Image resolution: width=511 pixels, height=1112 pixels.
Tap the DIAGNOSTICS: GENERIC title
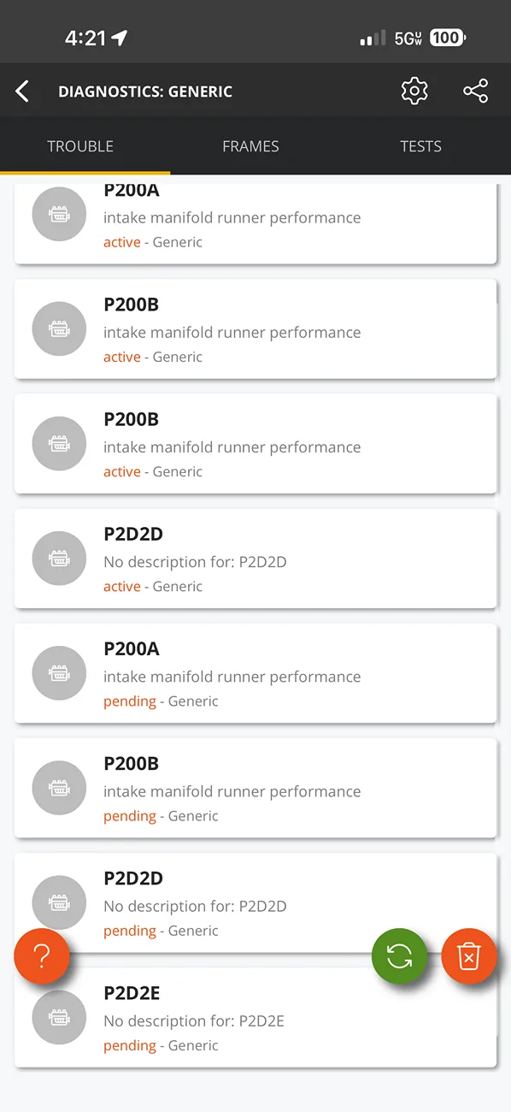coord(145,92)
